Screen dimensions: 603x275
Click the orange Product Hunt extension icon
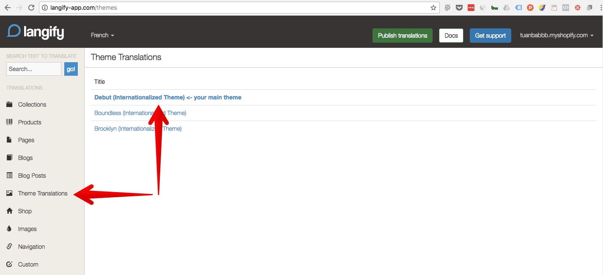click(x=530, y=8)
